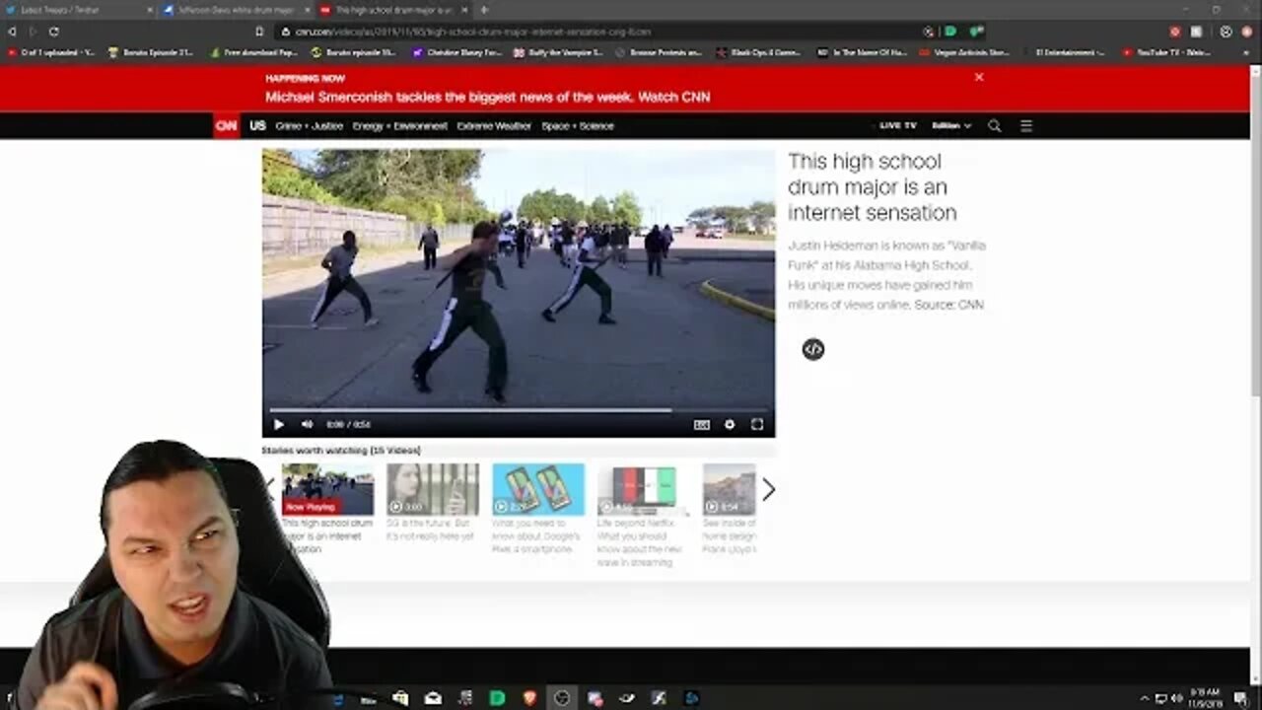Seek on the video progress bar
This screenshot has height=710, width=1262.
click(x=518, y=409)
